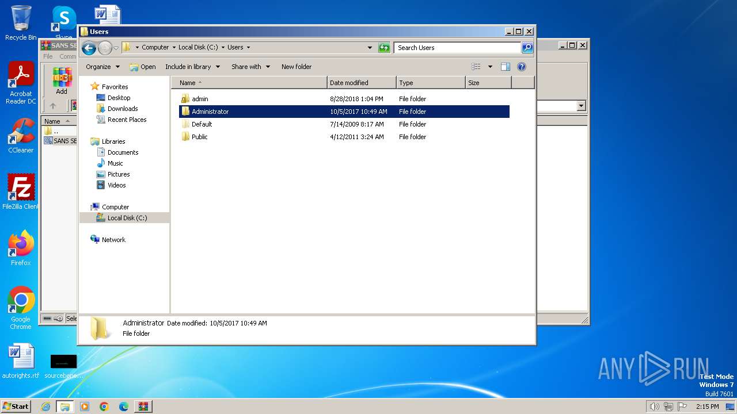
Task: Open autorights.rtf desktop file
Action: click(21, 361)
